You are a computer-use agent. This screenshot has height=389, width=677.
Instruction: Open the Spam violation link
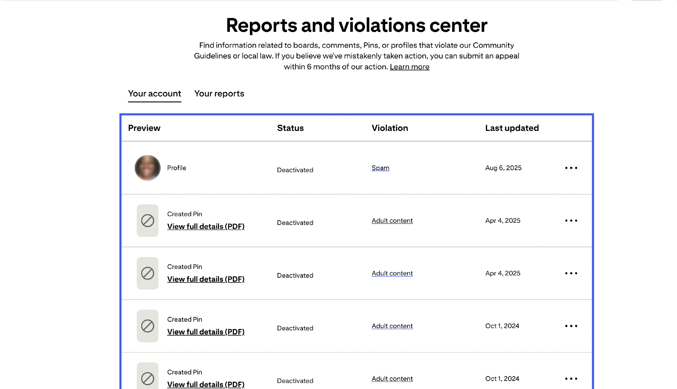point(380,168)
